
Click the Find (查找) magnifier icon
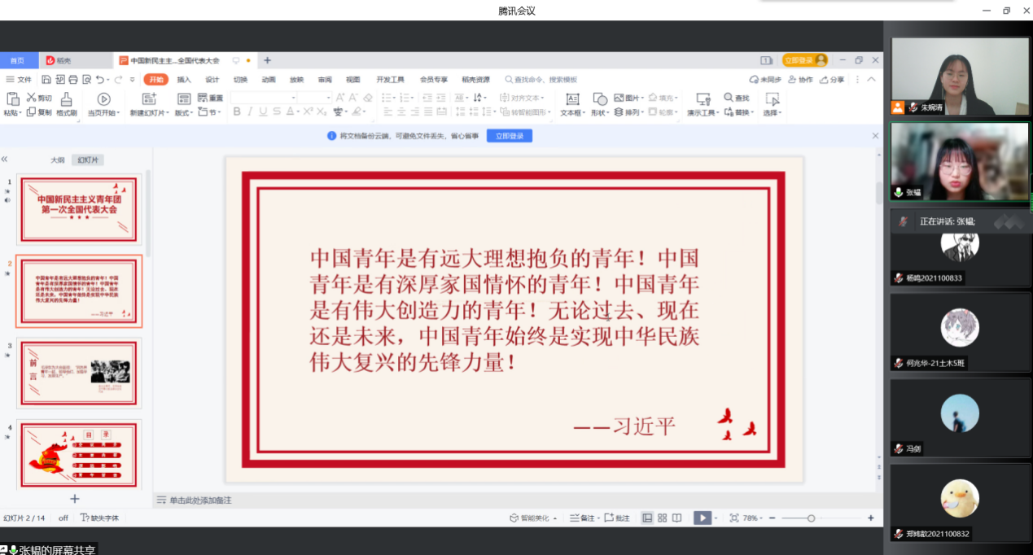point(727,98)
